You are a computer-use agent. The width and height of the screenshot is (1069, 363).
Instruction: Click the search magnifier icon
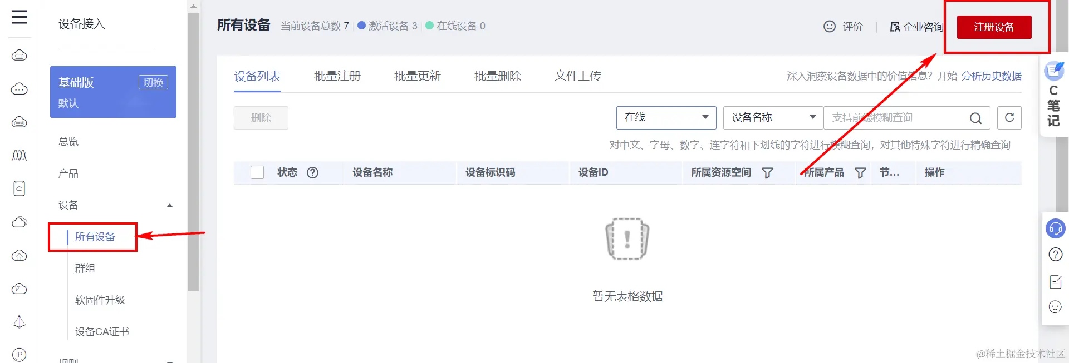(975, 118)
